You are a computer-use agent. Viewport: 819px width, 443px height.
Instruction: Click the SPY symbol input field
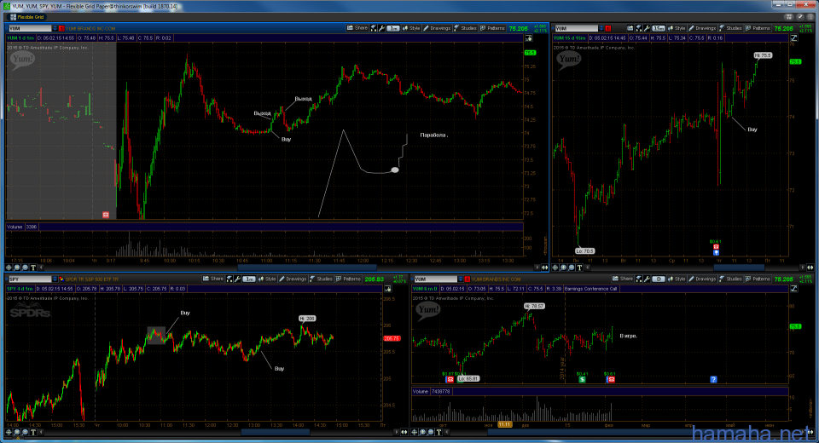30,279
